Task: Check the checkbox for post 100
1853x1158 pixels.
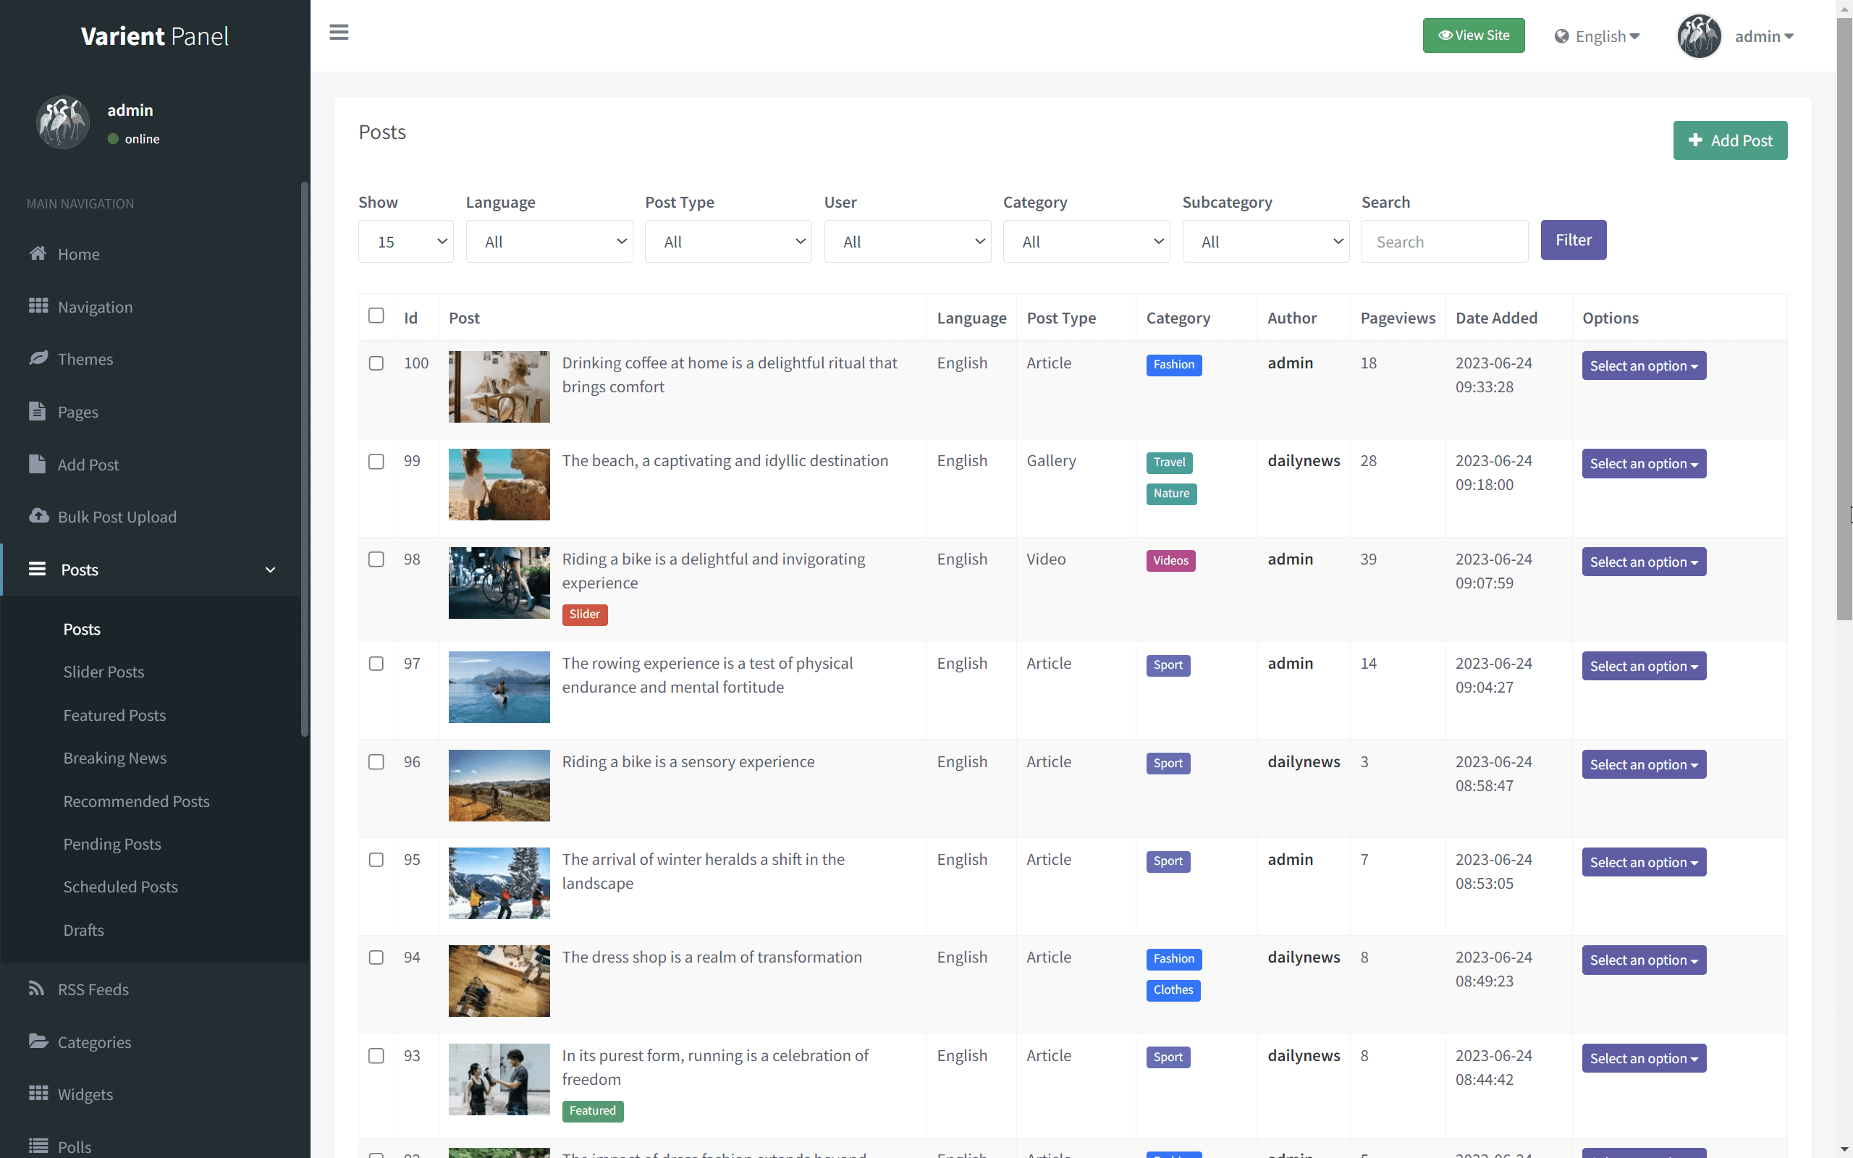Action: click(376, 364)
